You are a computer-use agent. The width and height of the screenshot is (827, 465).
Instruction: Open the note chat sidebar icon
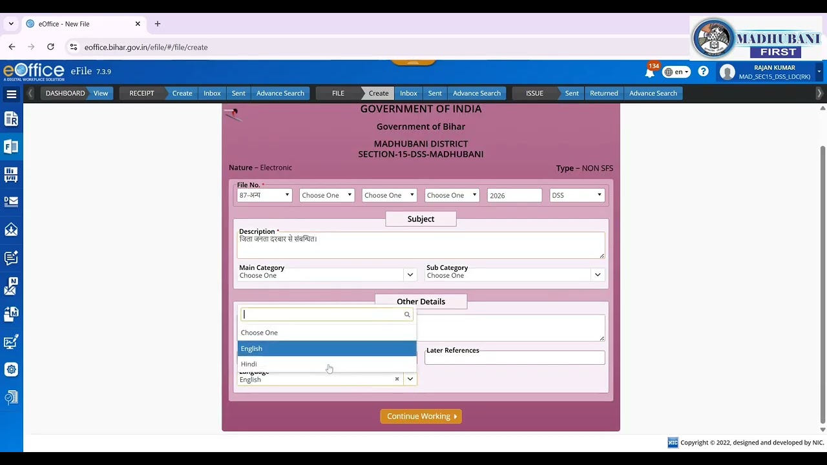point(11,258)
